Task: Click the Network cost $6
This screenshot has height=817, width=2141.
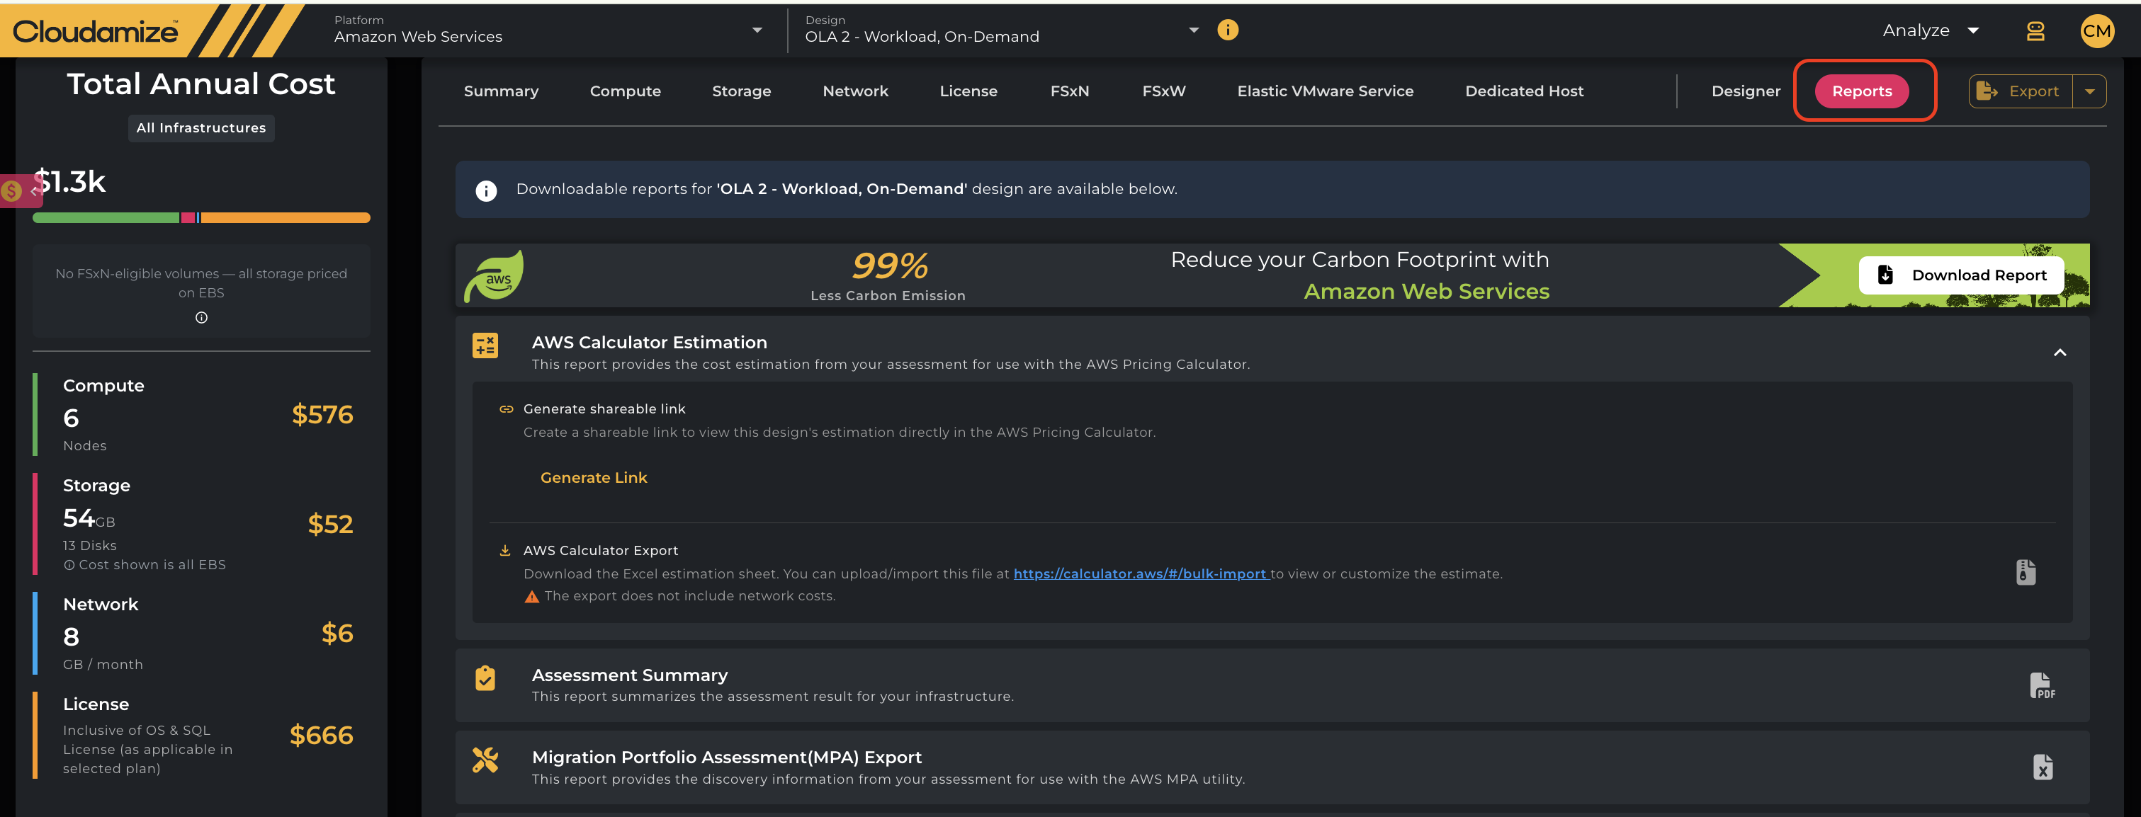Action: click(337, 634)
